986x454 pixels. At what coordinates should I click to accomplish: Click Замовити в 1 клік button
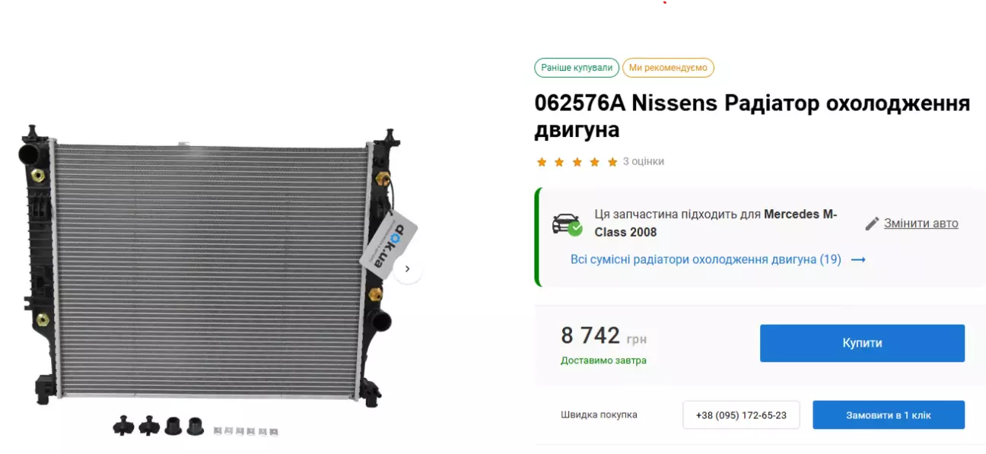click(x=889, y=415)
